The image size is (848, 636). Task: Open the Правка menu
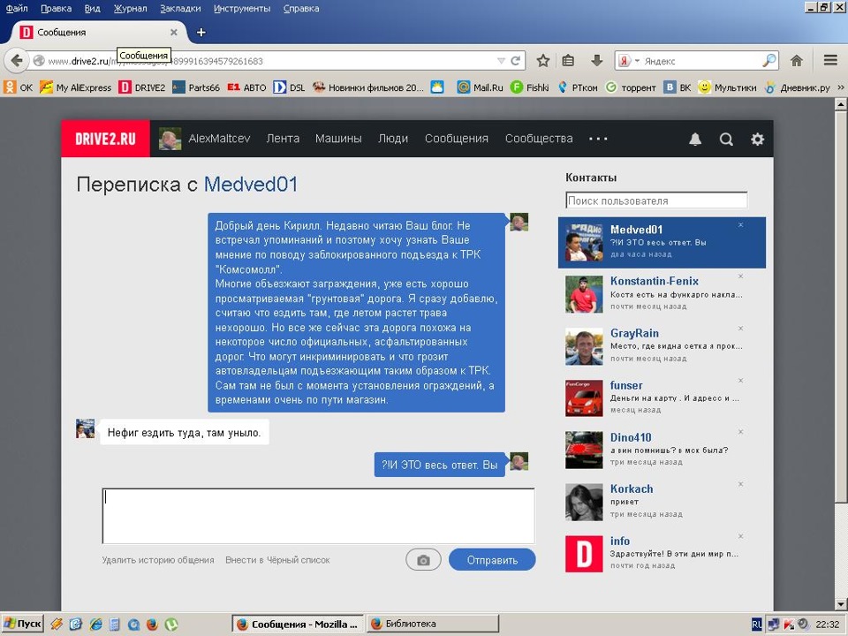point(57,9)
